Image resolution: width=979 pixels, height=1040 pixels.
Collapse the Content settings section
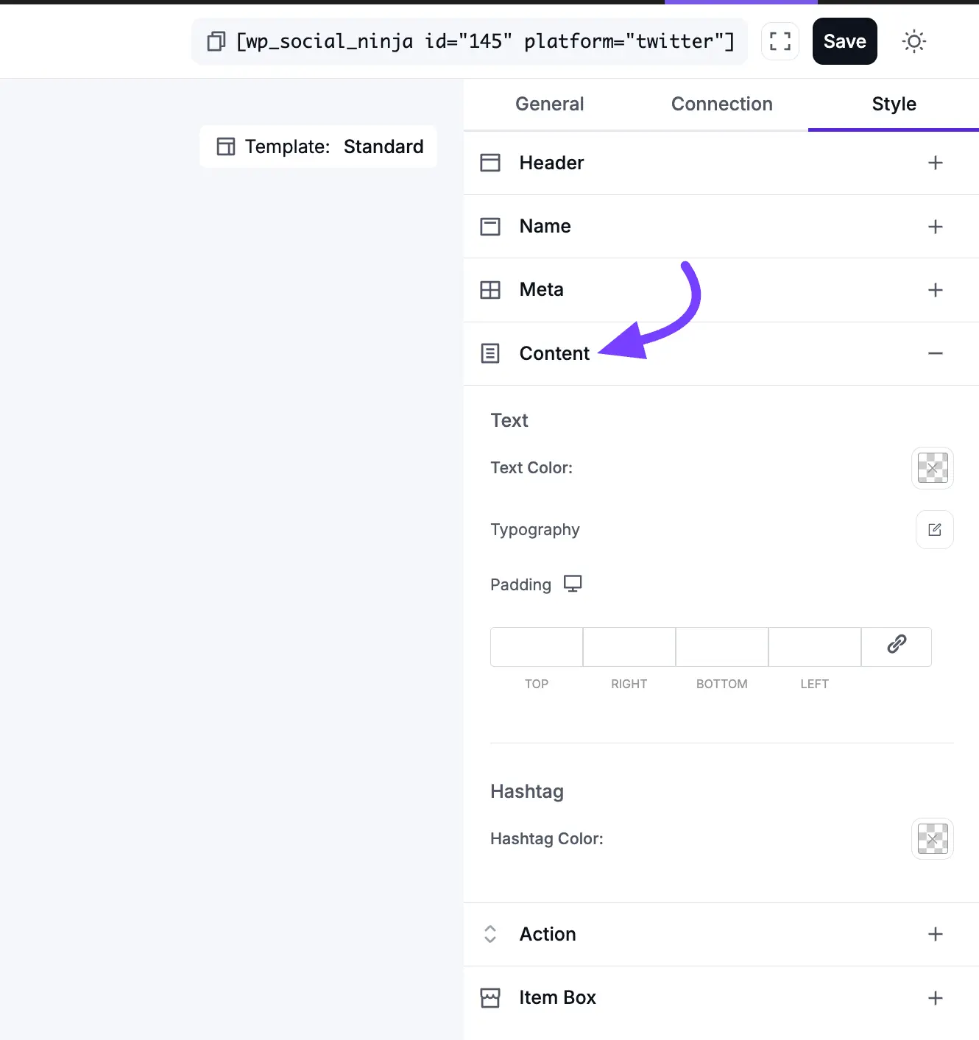[936, 353]
